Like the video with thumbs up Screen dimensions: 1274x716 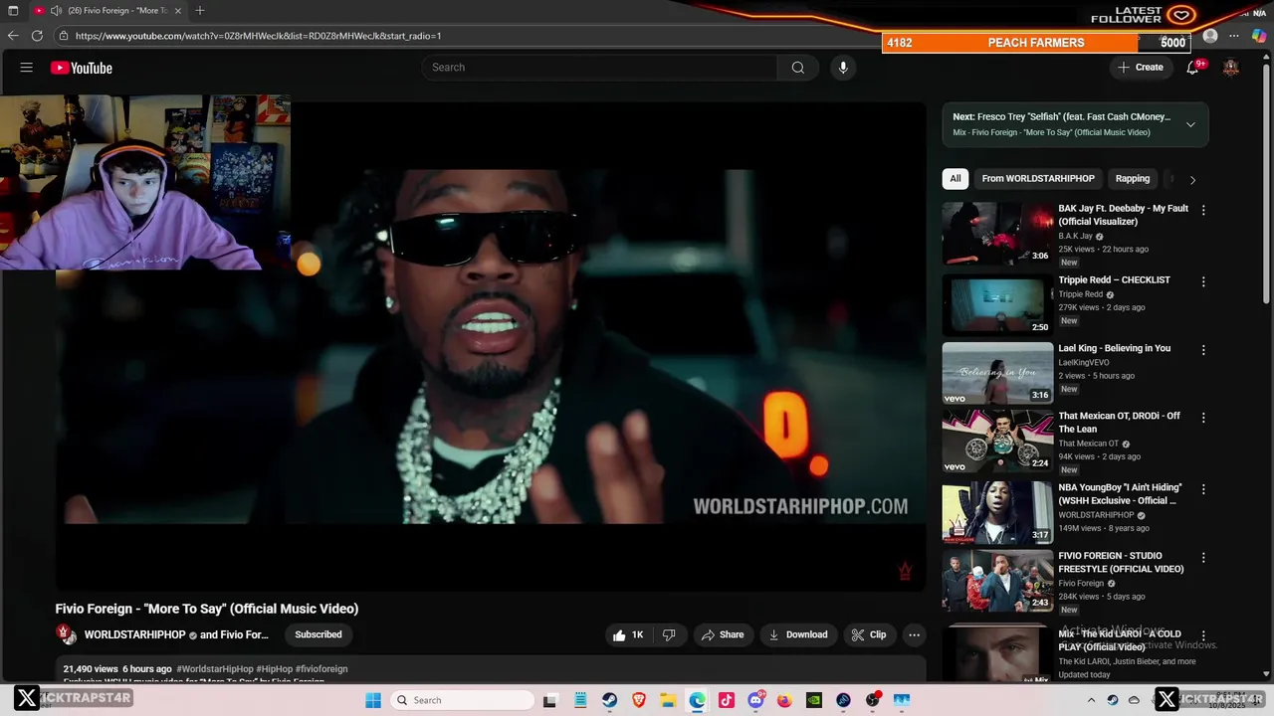[628, 634]
